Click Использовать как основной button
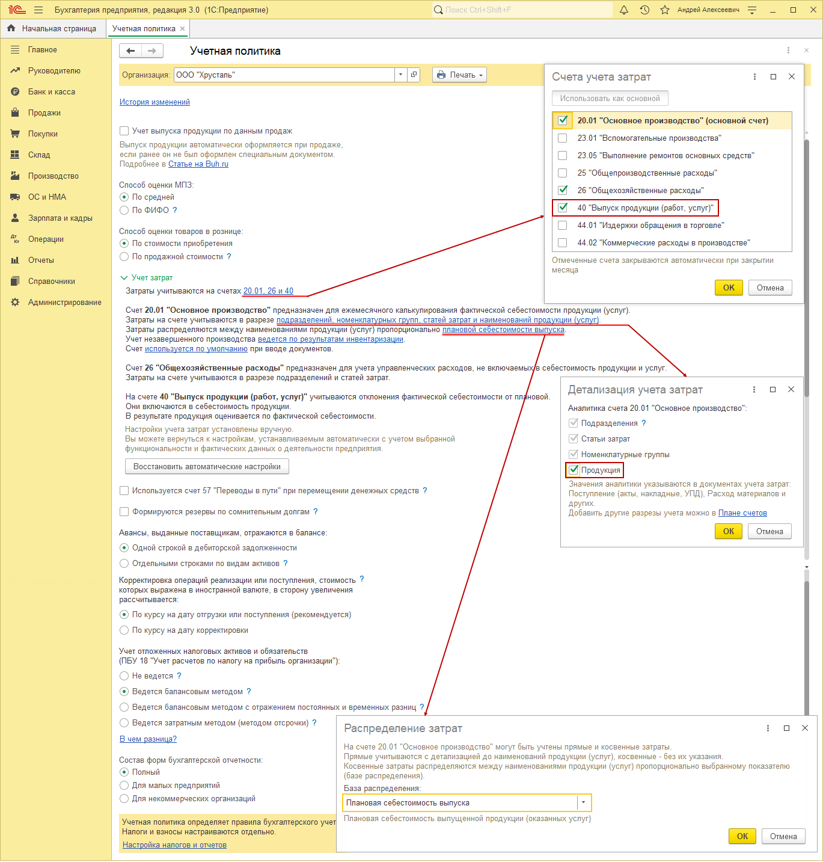This screenshot has width=823, height=862. pyautogui.click(x=610, y=99)
